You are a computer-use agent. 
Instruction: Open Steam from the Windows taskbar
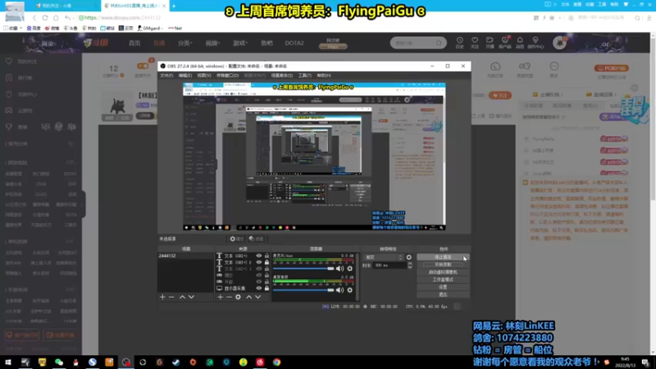click(176, 362)
